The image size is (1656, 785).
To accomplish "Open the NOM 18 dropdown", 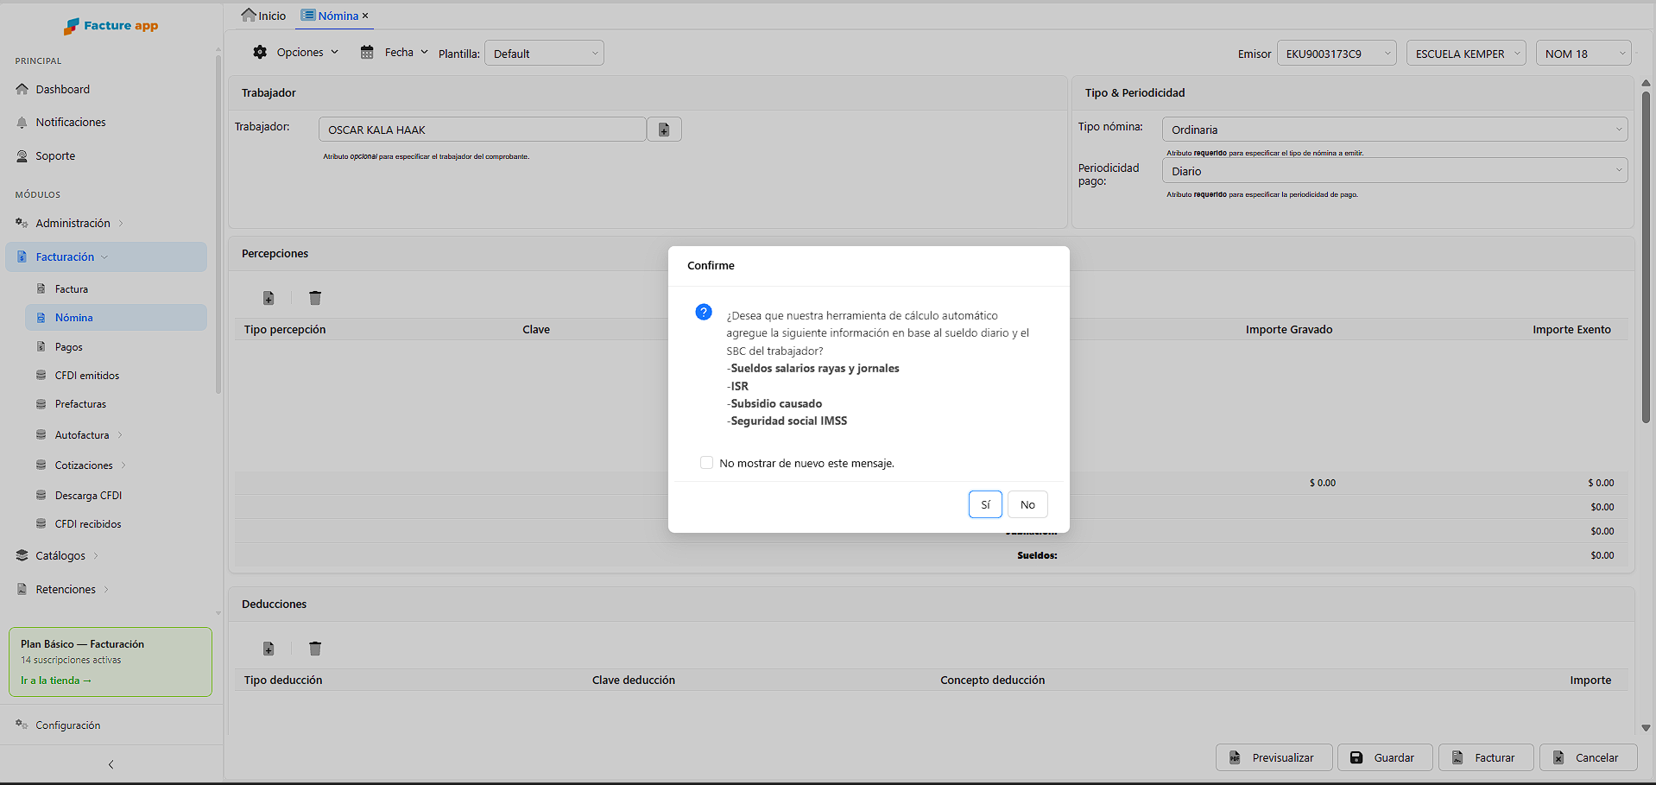I will pos(1583,54).
